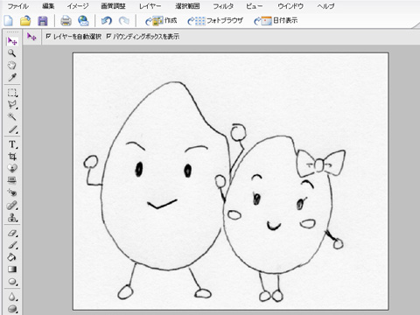Print using the printer icon
The height and width of the screenshot is (315, 420).
pos(66,21)
